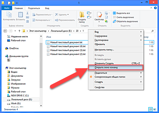Collapse the ribbon with the chevron
The image size is (159, 113).
click(x=151, y=8)
